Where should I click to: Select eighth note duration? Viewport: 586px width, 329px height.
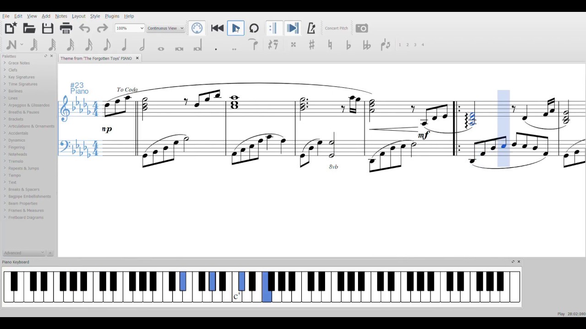pos(107,45)
